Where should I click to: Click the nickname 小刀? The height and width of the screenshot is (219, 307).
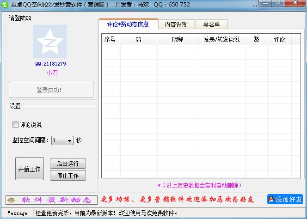click(52, 73)
